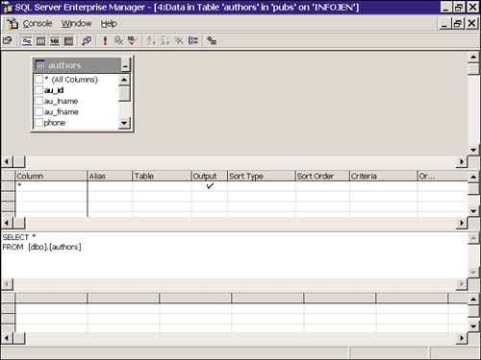Click the Enterprise Manager icon in the title bar

click(7, 7)
